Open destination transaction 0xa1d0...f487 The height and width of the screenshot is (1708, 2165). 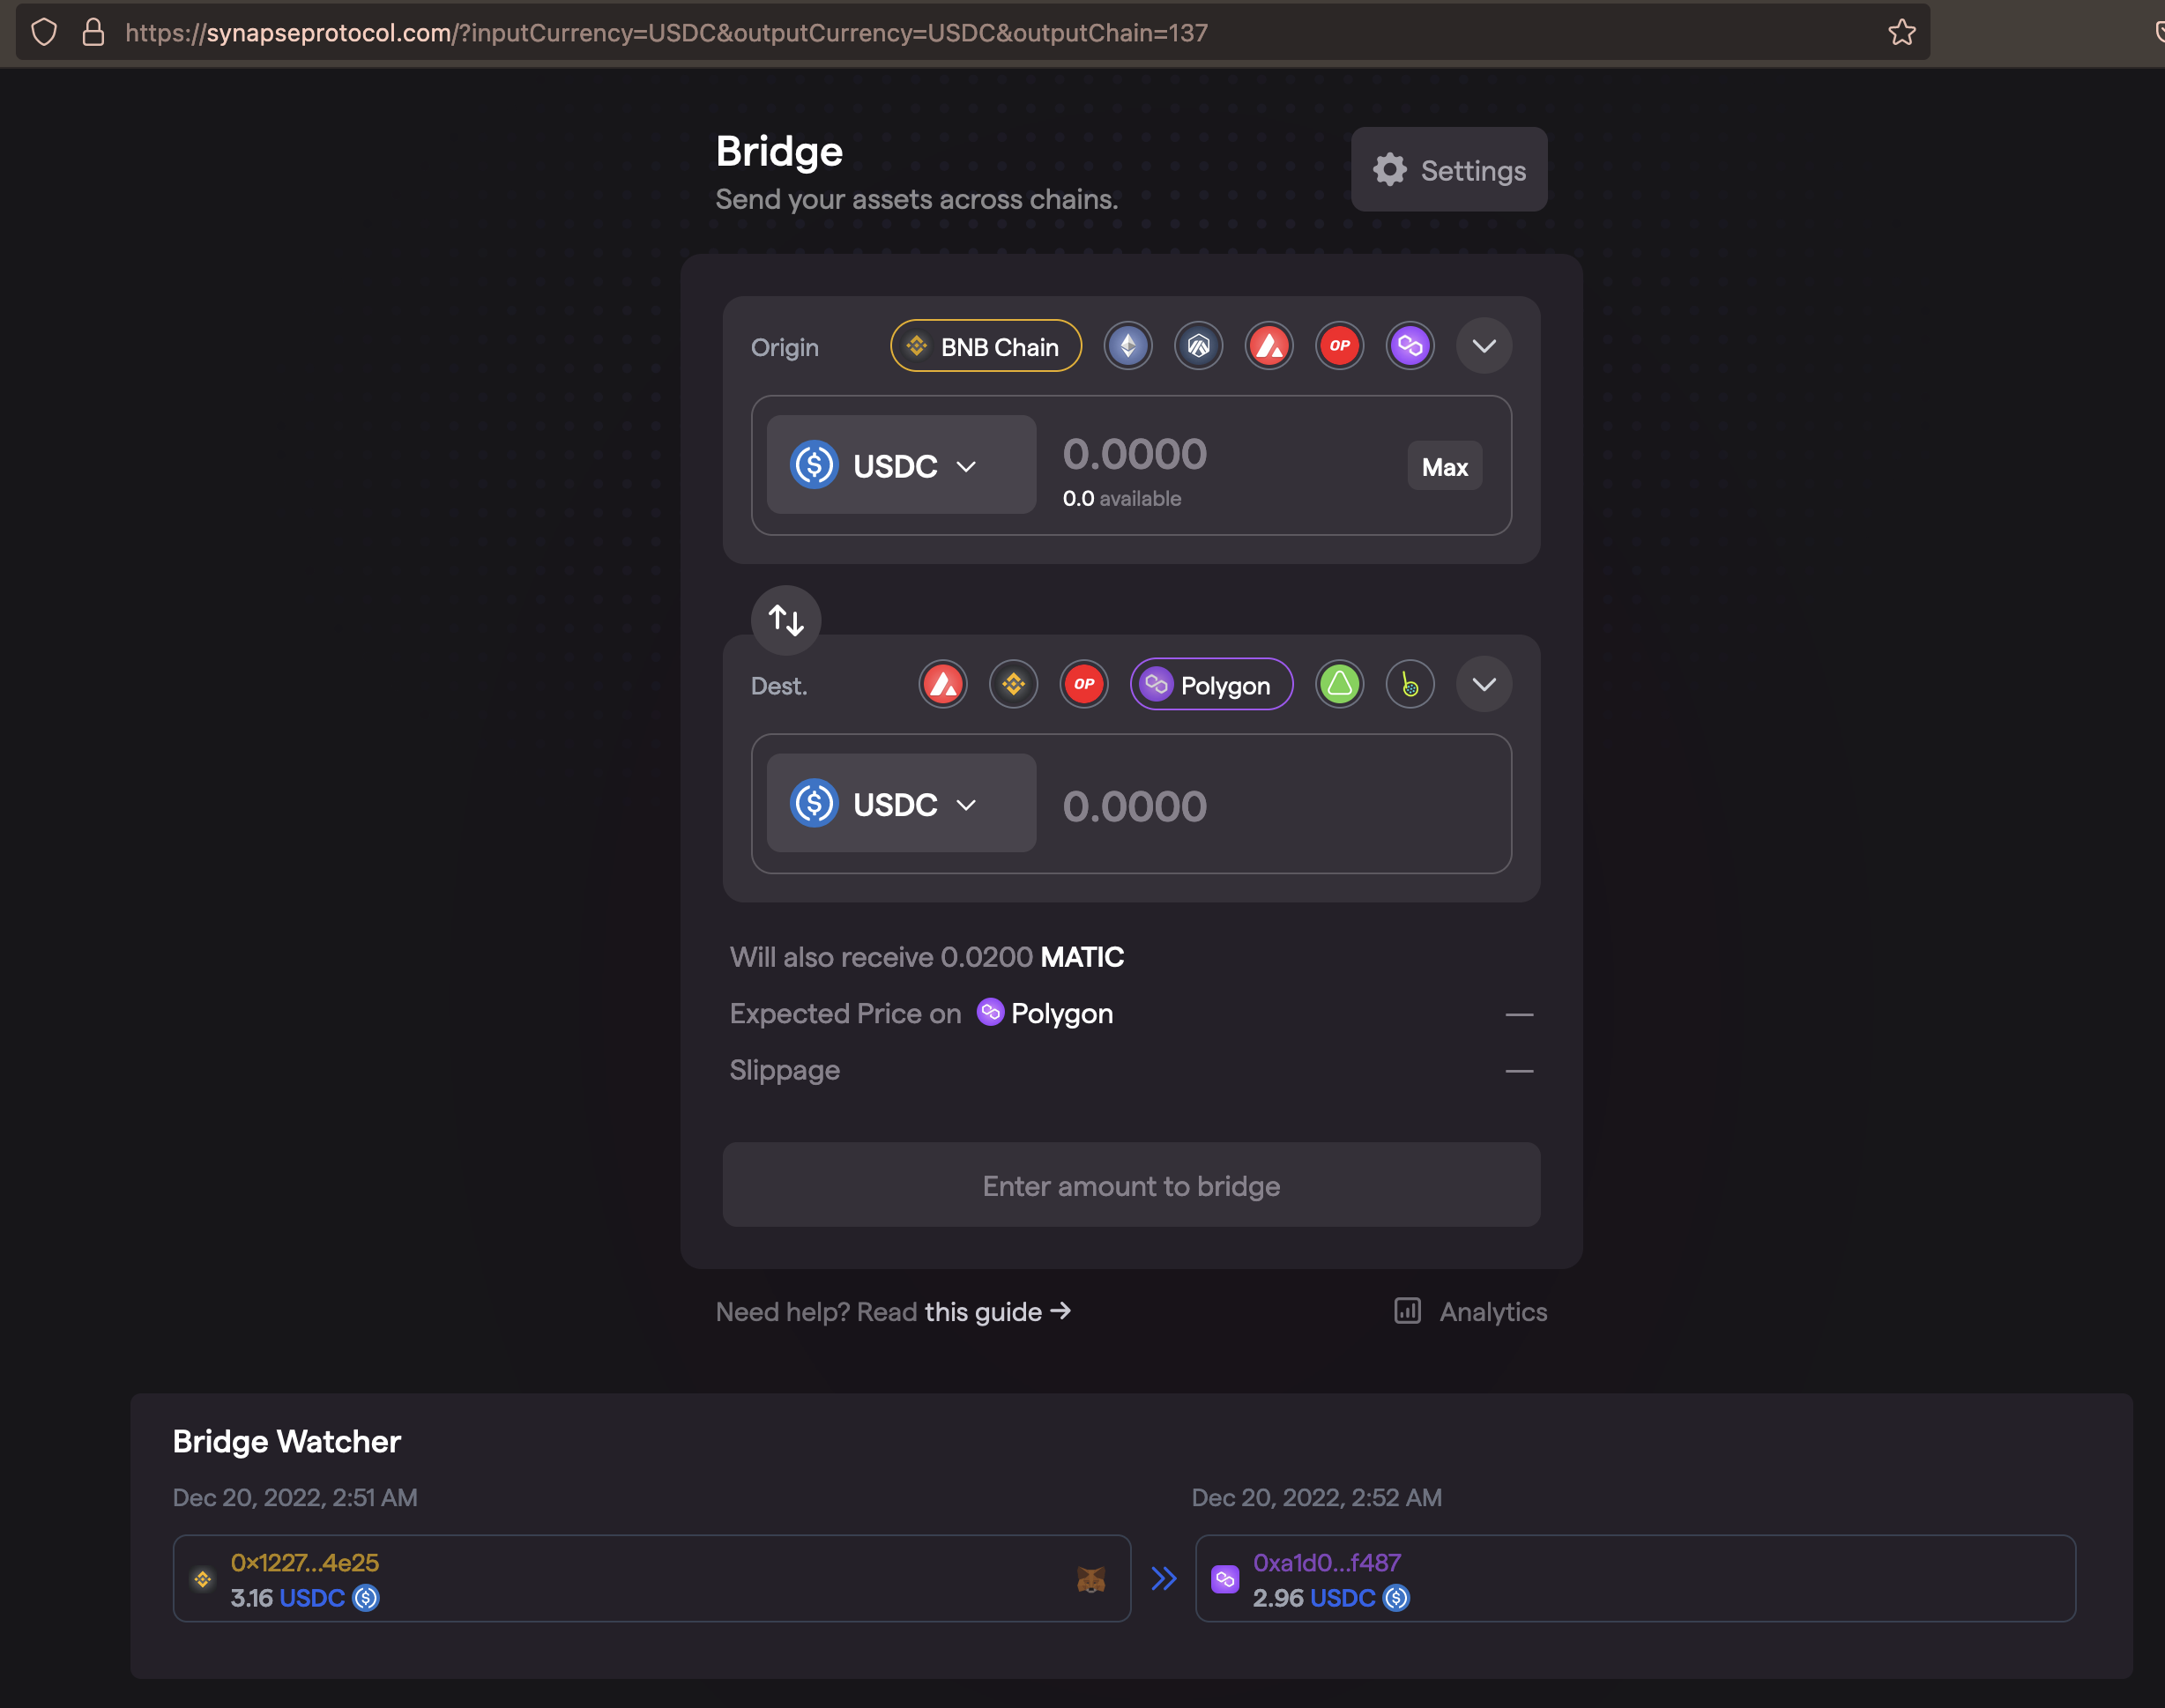pyautogui.click(x=1327, y=1562)
